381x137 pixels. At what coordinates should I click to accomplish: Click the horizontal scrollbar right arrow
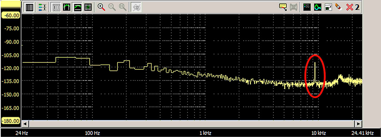pos(359,124)
